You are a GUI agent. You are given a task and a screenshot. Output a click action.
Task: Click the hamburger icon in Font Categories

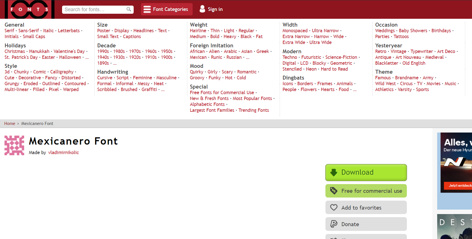pos(147,10)
